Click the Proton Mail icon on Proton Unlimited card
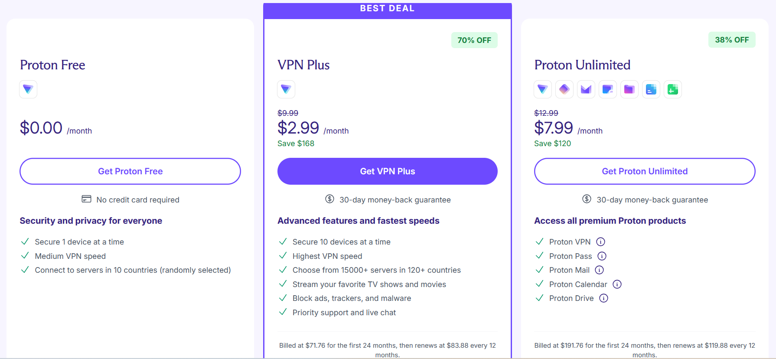 [586, 89]
